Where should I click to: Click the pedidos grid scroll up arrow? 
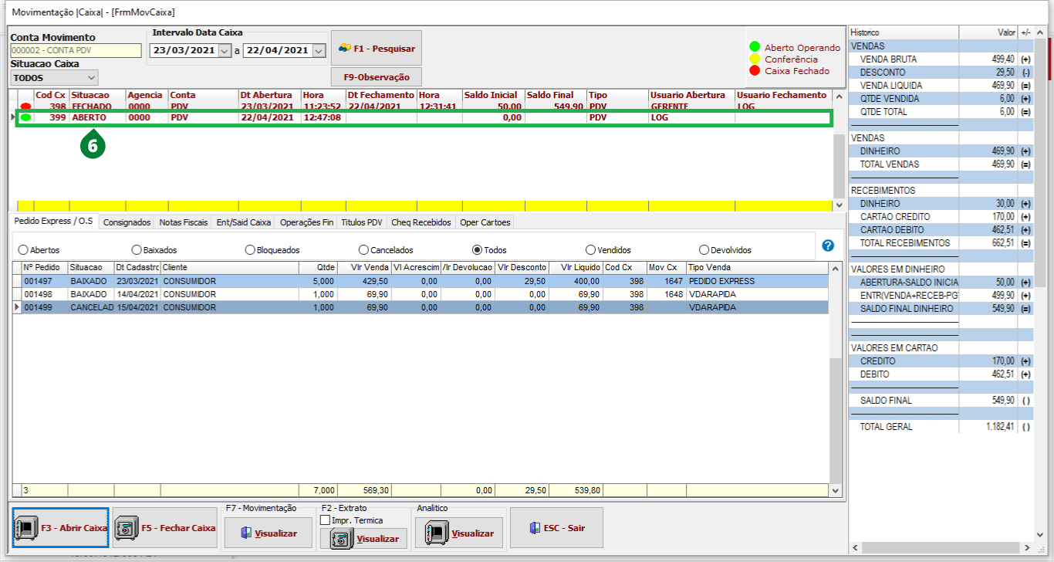coord(836,268)
